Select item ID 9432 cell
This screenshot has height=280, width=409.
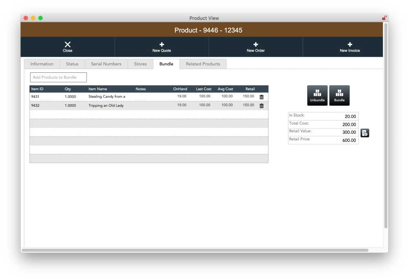[x=35, y=105]
